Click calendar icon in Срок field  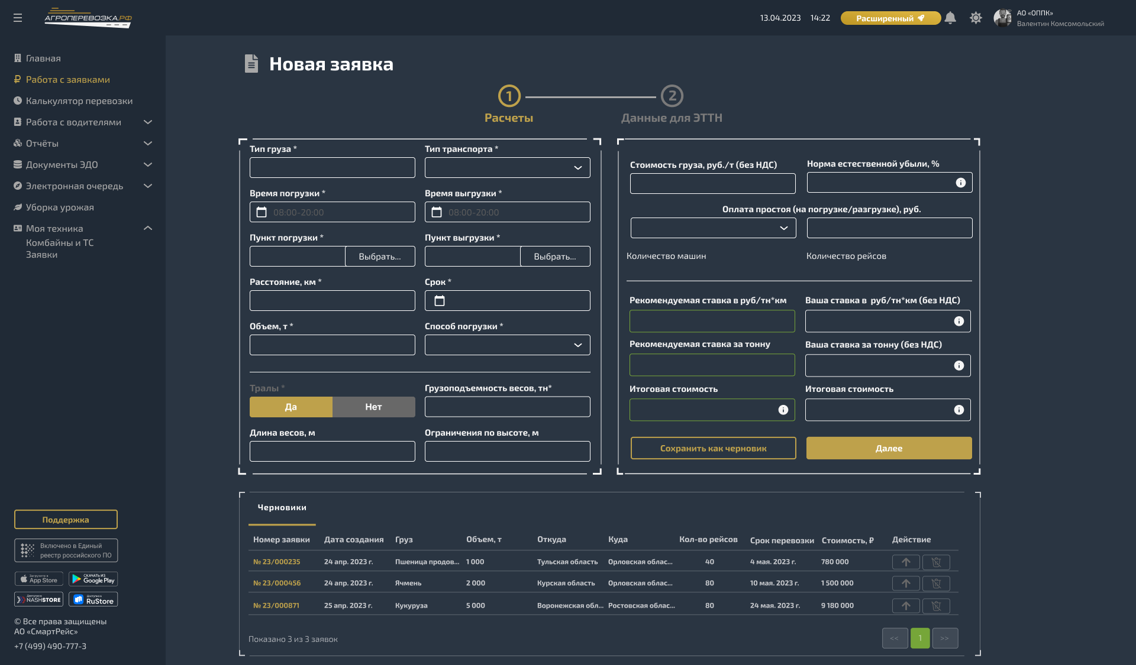tap(440, 301)
